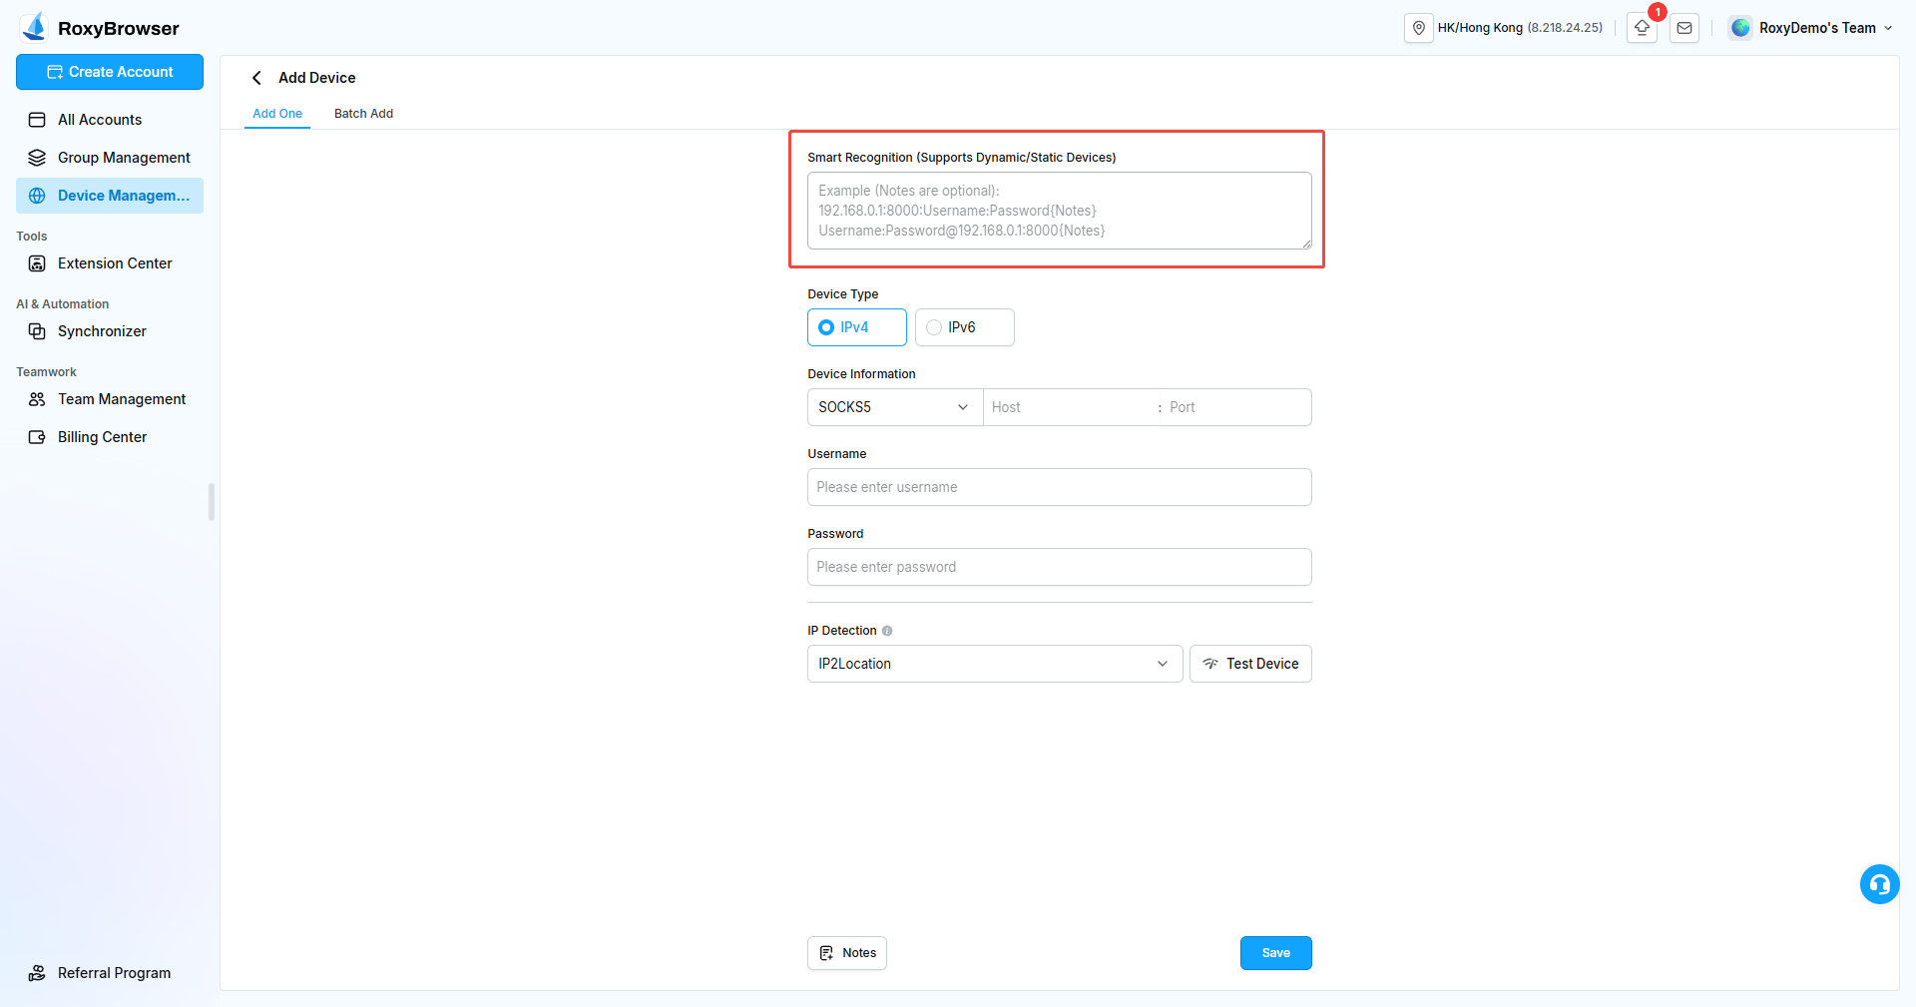
Task: Open the SOCKS5 protocol dropdown
Action: point(895,407)
